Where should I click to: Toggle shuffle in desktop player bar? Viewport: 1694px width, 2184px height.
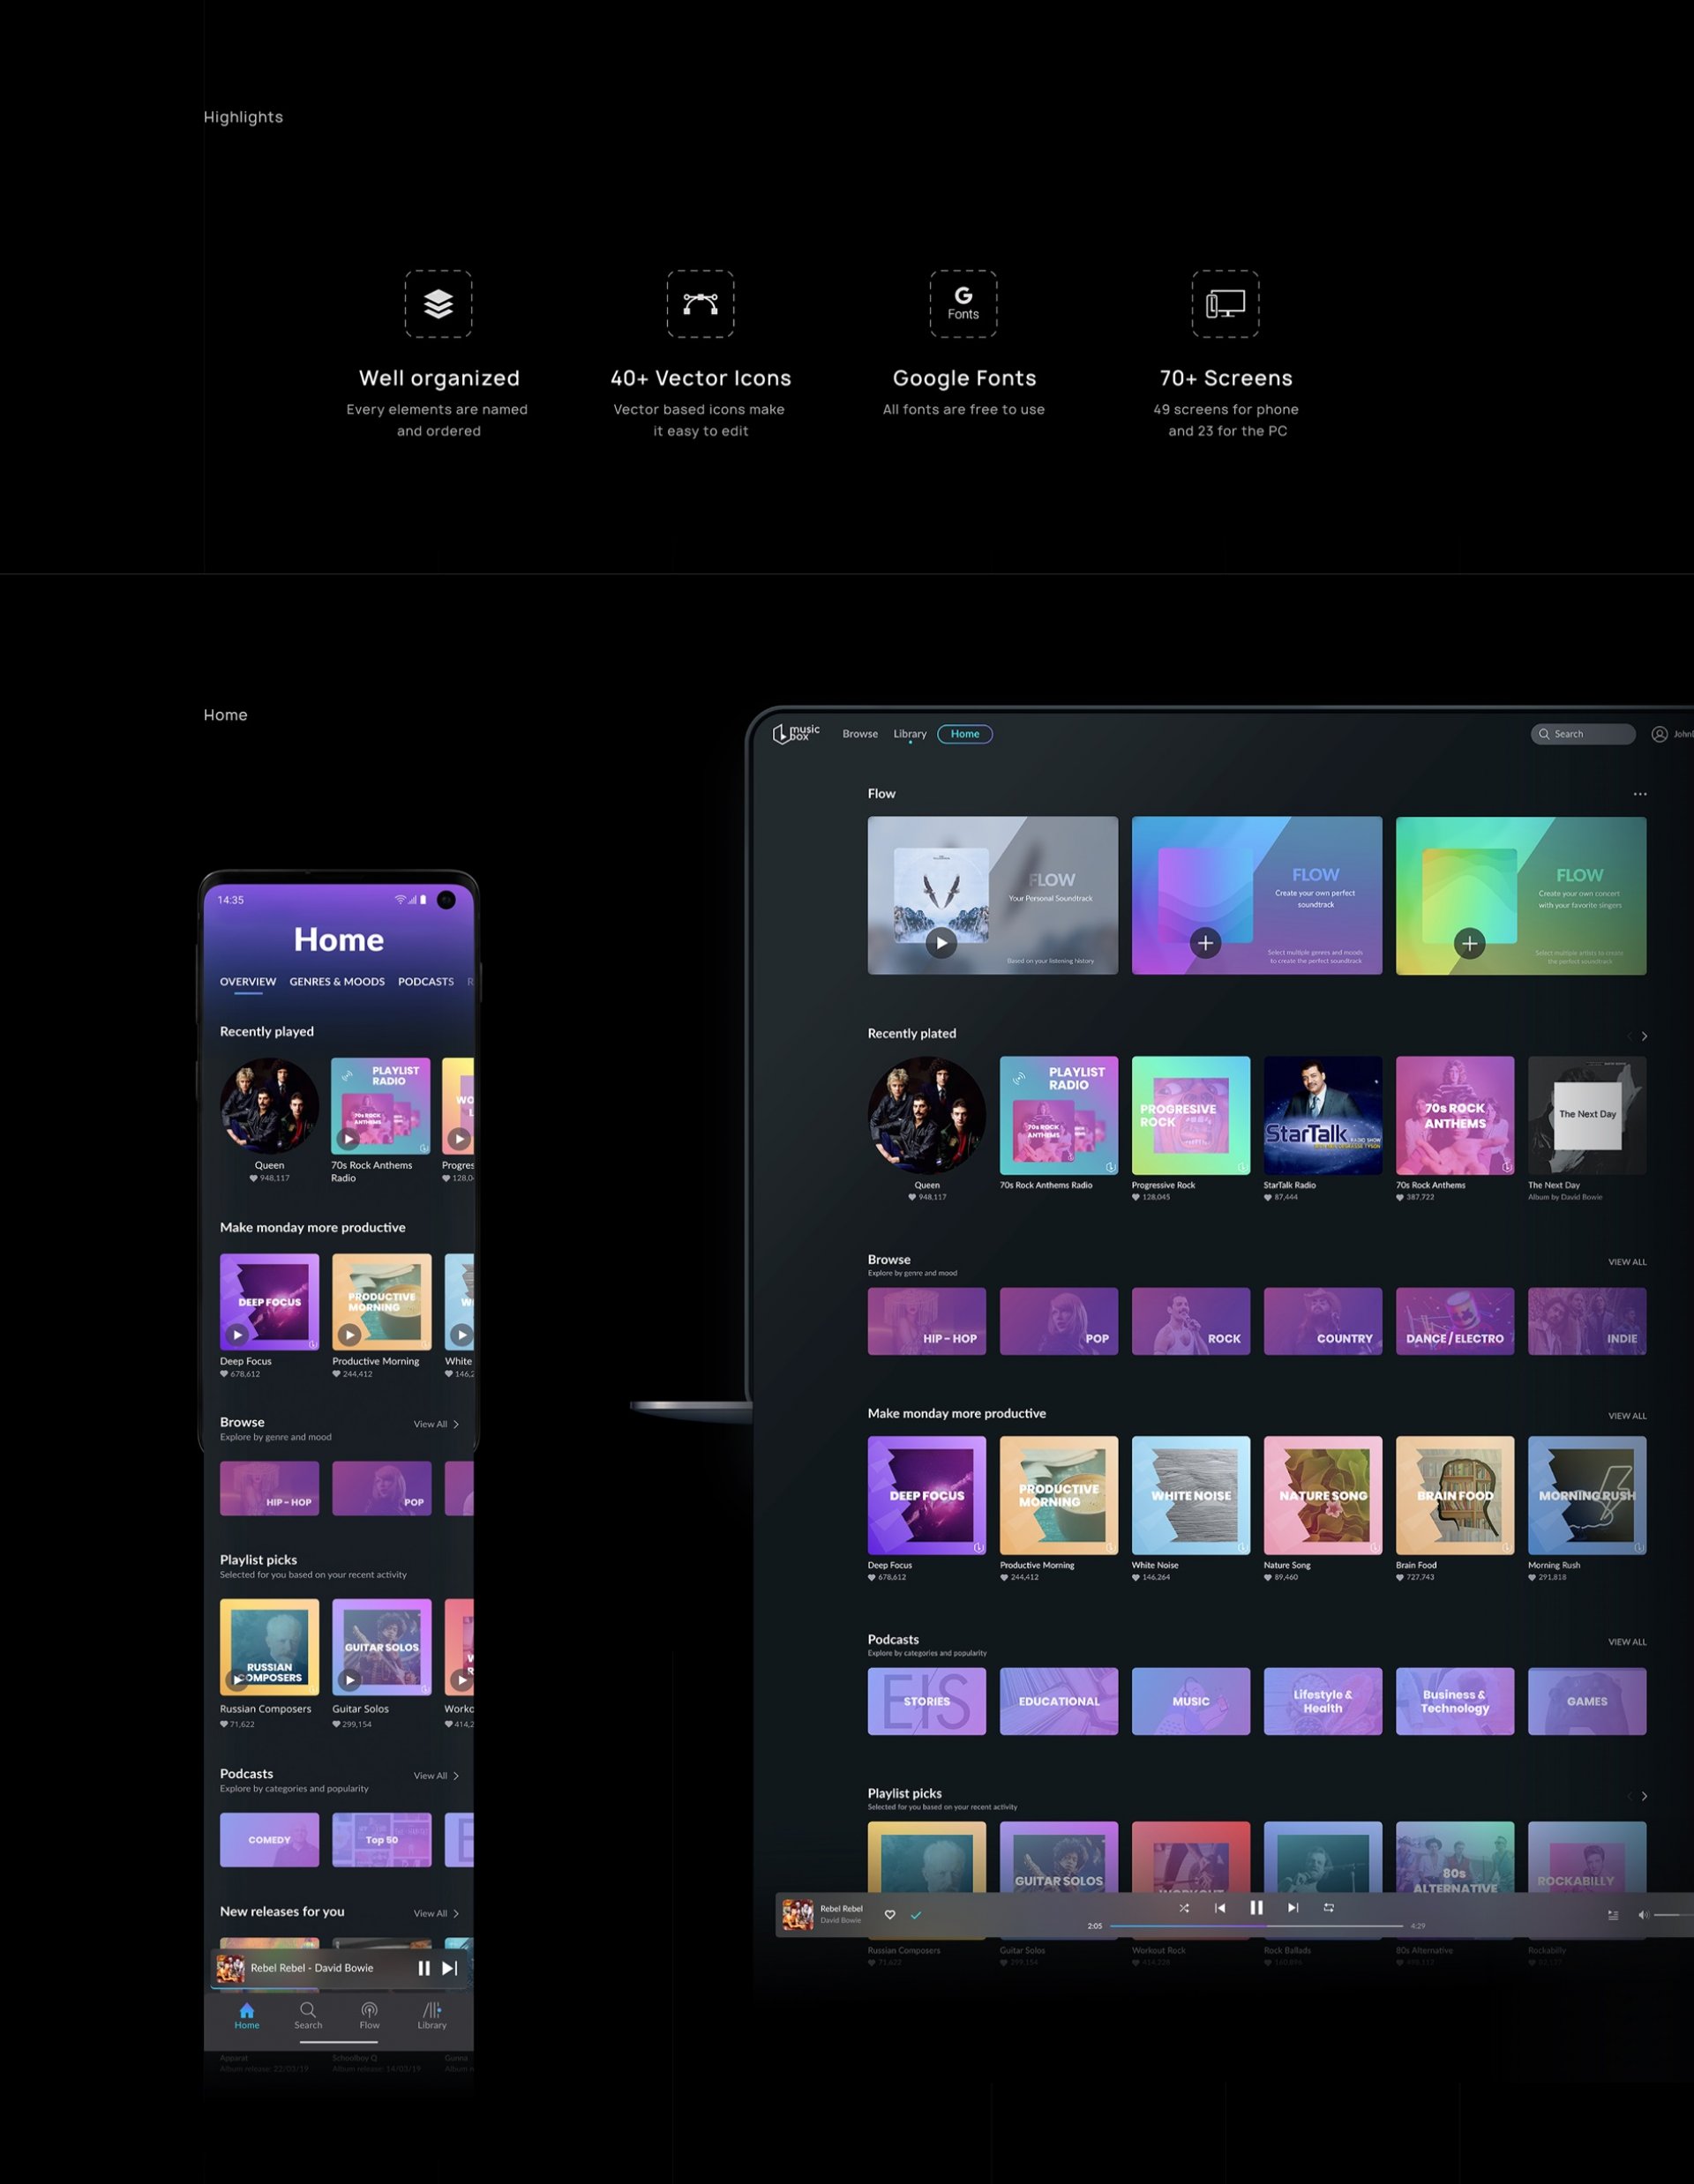(x=1184, y=1908)
